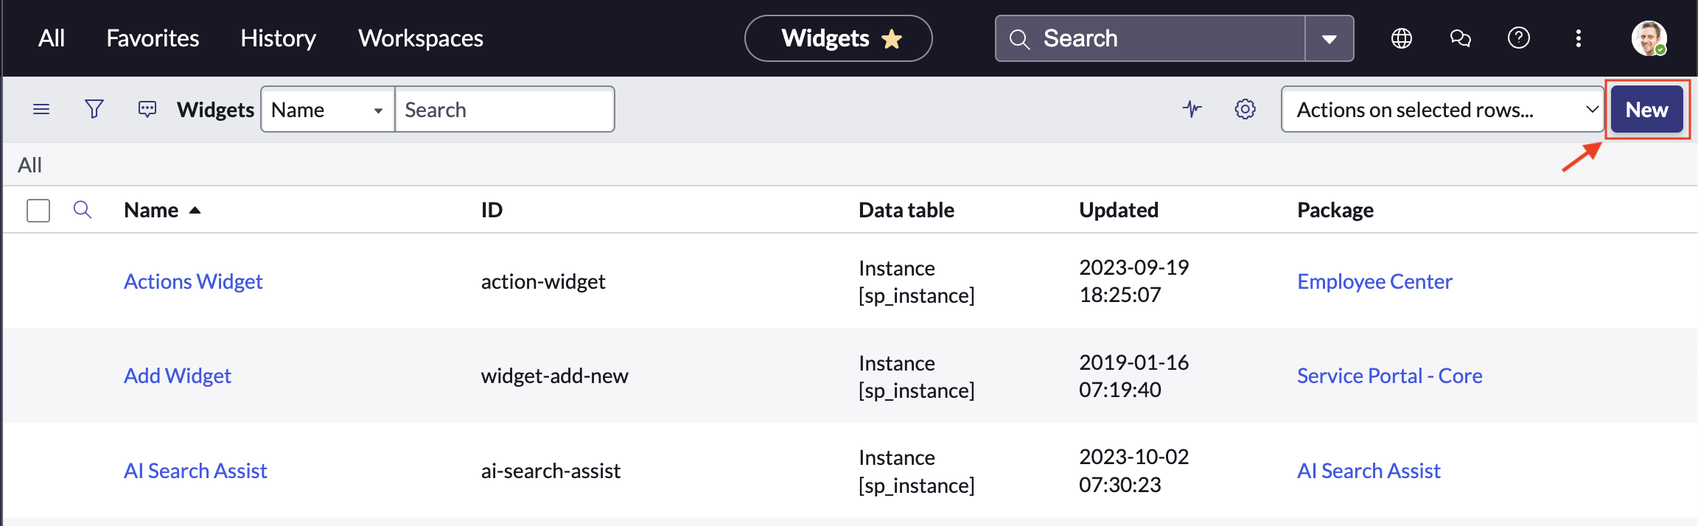This screenshot has height=526, width=1698.
Task: Select the 2023-10-02 07:30:23 updated cell
Action: click(x=1134, y=471)
